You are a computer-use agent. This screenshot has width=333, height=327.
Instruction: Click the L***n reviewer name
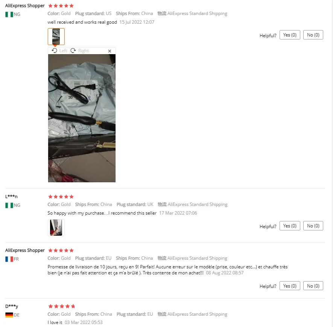pos(11,197)
